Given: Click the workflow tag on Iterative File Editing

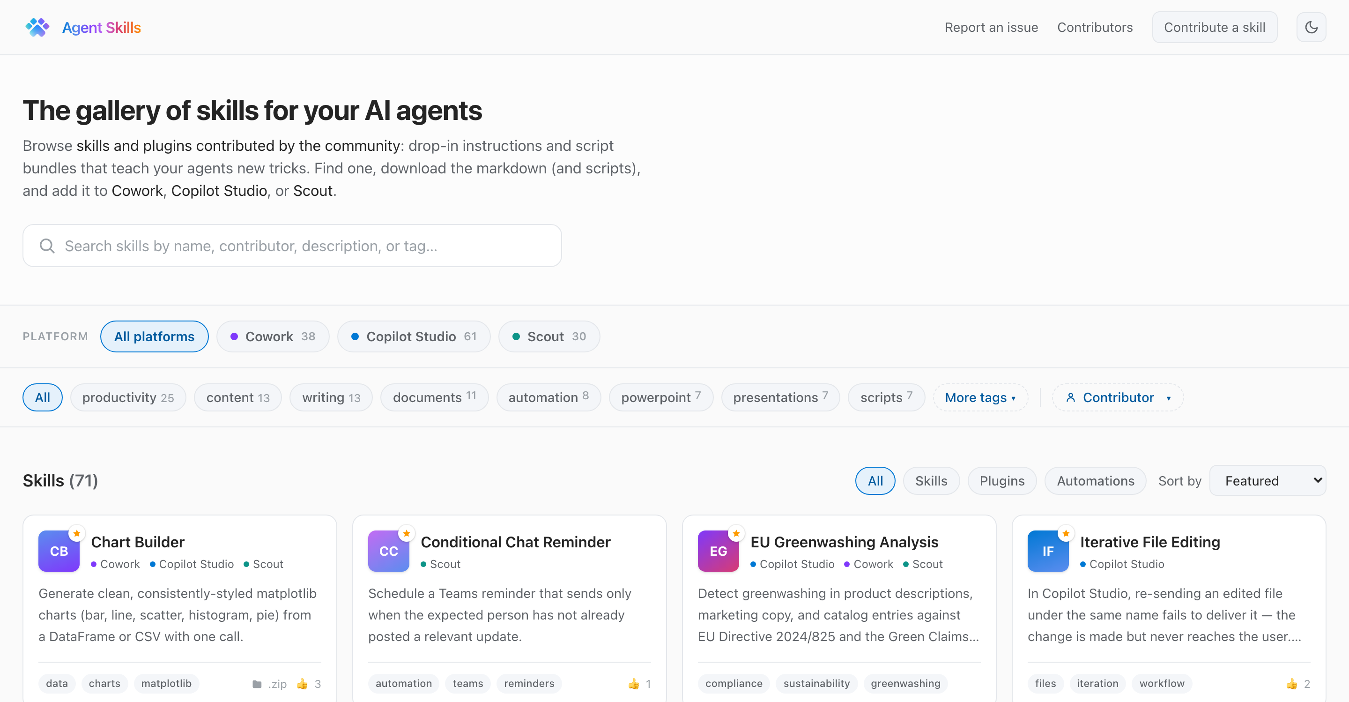Looking at the screenshot, I should tap(1162, 684).
